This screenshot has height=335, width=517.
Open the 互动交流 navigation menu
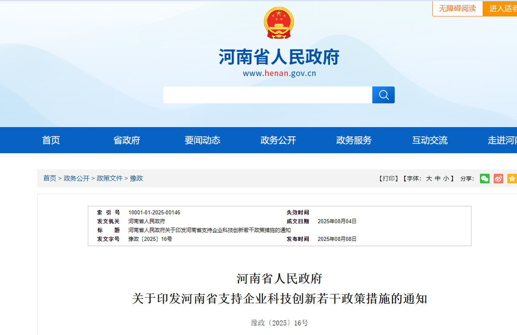[x=429, y=140]
